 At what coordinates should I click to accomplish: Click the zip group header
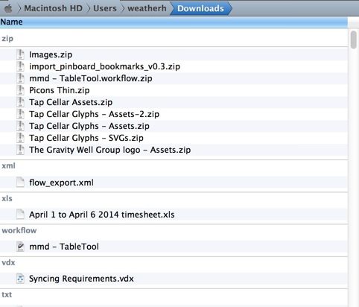point(174,39)
